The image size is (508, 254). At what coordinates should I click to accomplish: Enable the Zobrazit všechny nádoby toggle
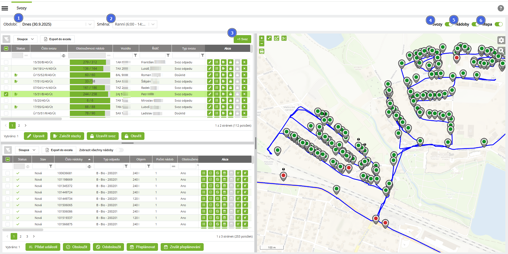tap(120, 150)
